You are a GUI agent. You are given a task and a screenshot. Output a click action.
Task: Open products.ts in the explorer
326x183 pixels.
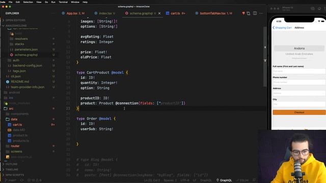(21, 141)
